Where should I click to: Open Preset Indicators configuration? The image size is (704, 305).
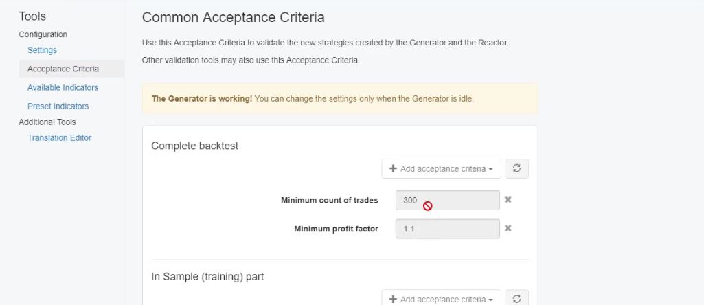coord(58,106)
